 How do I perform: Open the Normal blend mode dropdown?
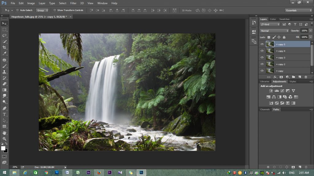274,31
